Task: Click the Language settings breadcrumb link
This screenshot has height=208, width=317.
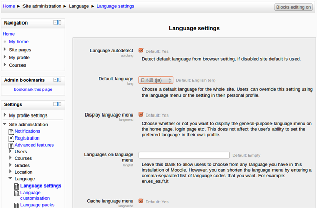Action: tap(115, 6)
